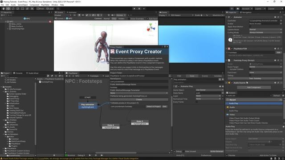The image size is (285, 160).
Task: Switch to the Console tab
Action: [x=18, y=73]
